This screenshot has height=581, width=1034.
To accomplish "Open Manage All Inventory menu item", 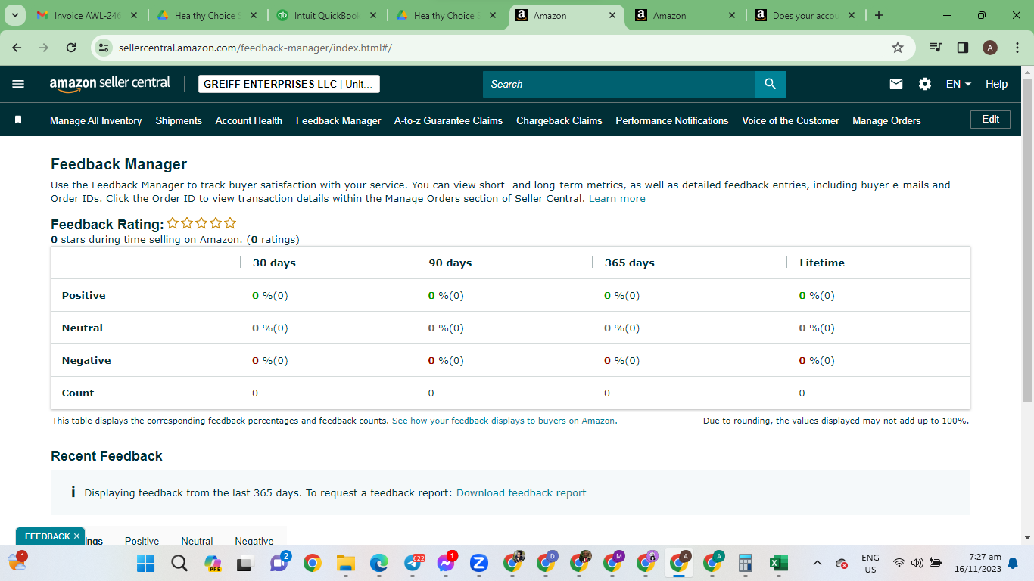I will (95, 120).
